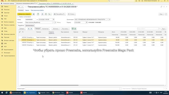Switch table to 'Компактный' view mode
This screenshot has width=169, height=95.
coord(45,29)
